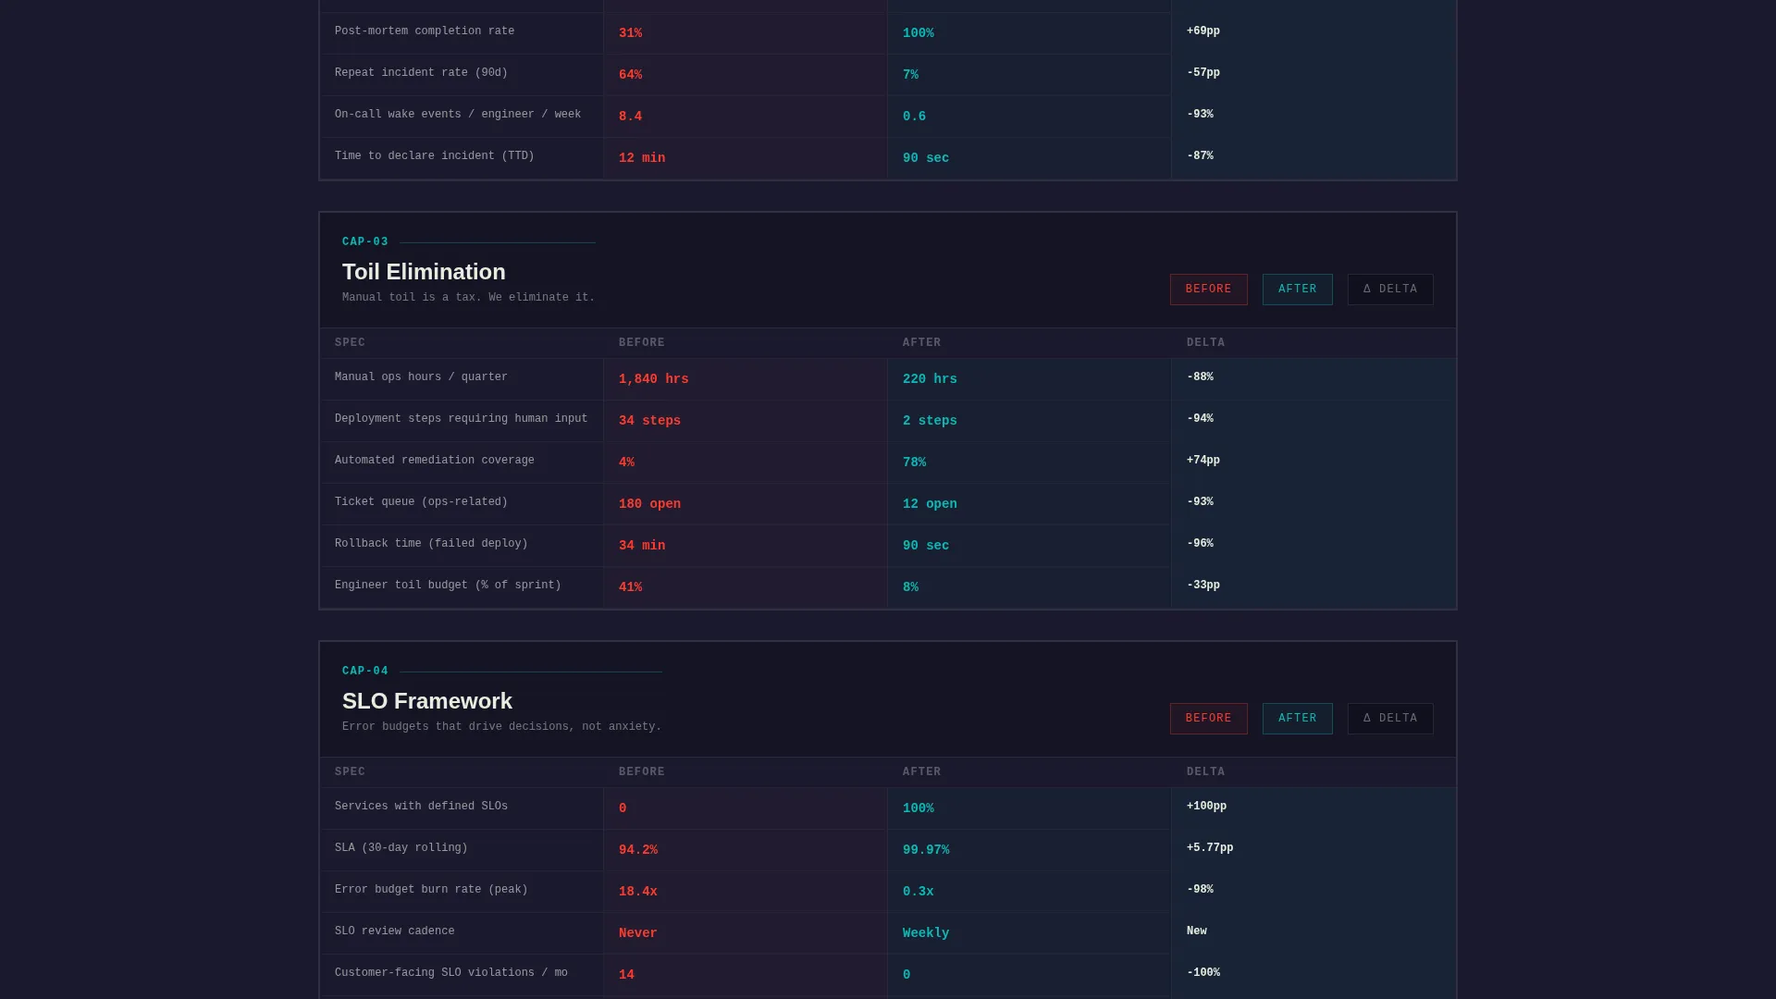Select the CAP-03 section label

click(365, 242)
